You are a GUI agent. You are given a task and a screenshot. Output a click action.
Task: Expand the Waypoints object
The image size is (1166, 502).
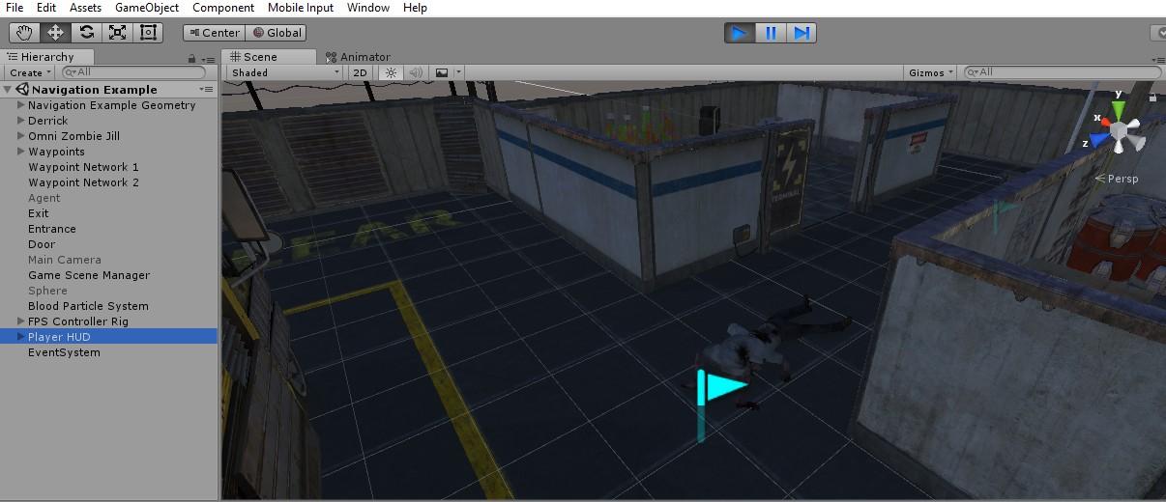tap(21, 152)
